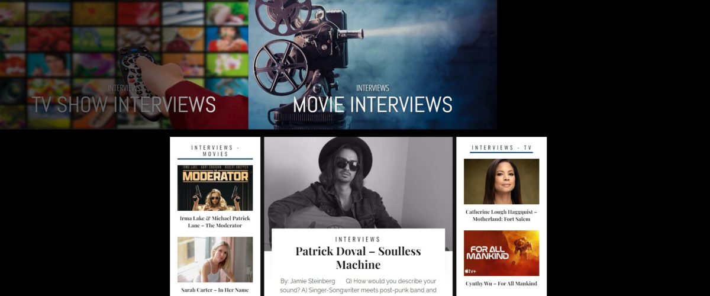Click the Interviews label above TV Show Interviews
710x296 pixels.
[x=124, y=88]
